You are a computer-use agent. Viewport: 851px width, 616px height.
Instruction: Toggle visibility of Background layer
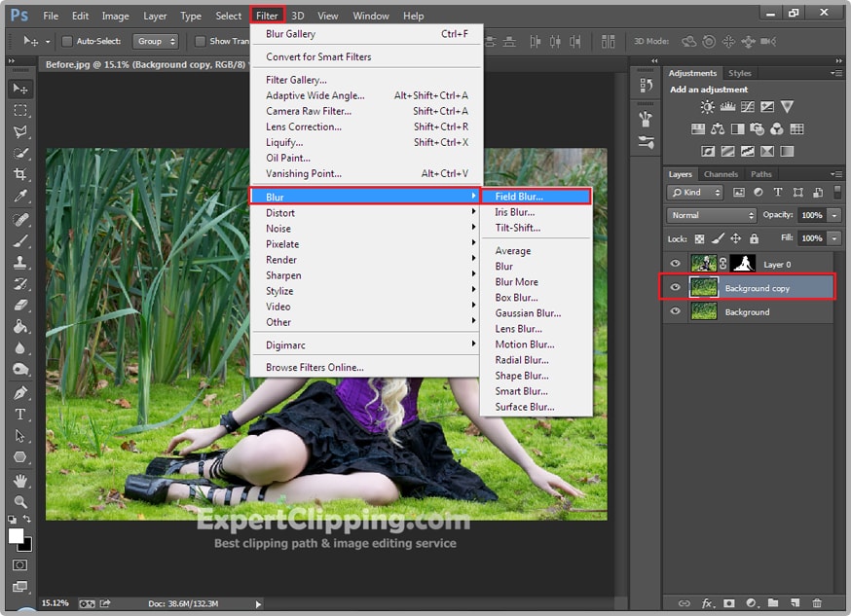tap(675, 312)
